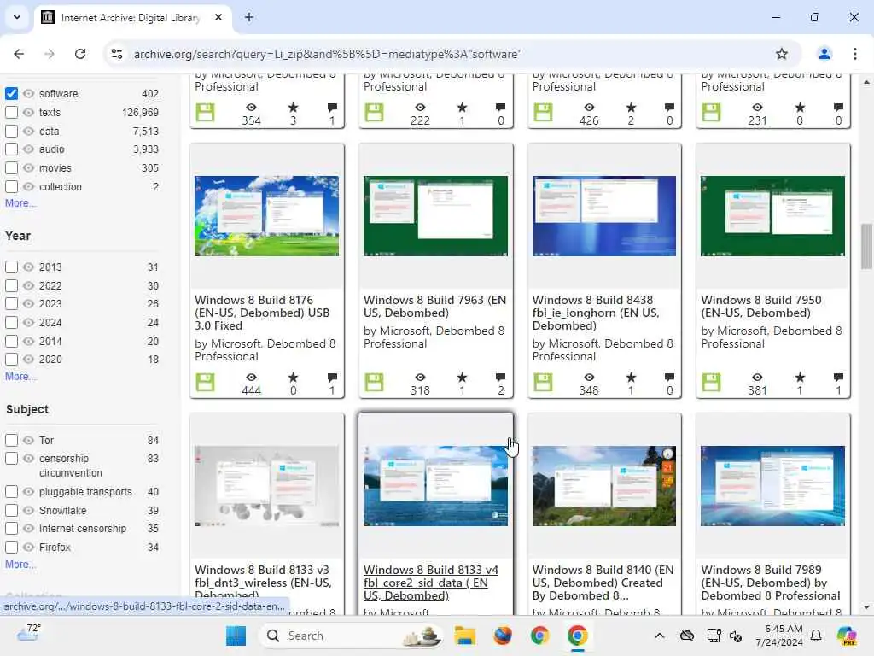Click the page vertical scrollbar thumb
Image resolution: width=874 pixels, height=656 pixels.
[866, 246]
